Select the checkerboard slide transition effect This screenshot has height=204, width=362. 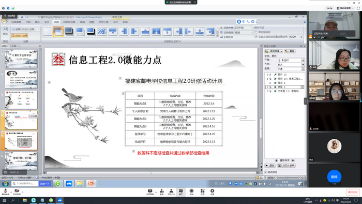coord(102,31)
